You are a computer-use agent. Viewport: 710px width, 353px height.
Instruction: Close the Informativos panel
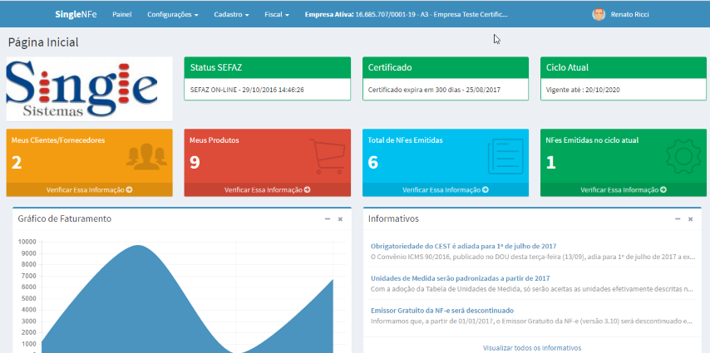click(690, 219)
